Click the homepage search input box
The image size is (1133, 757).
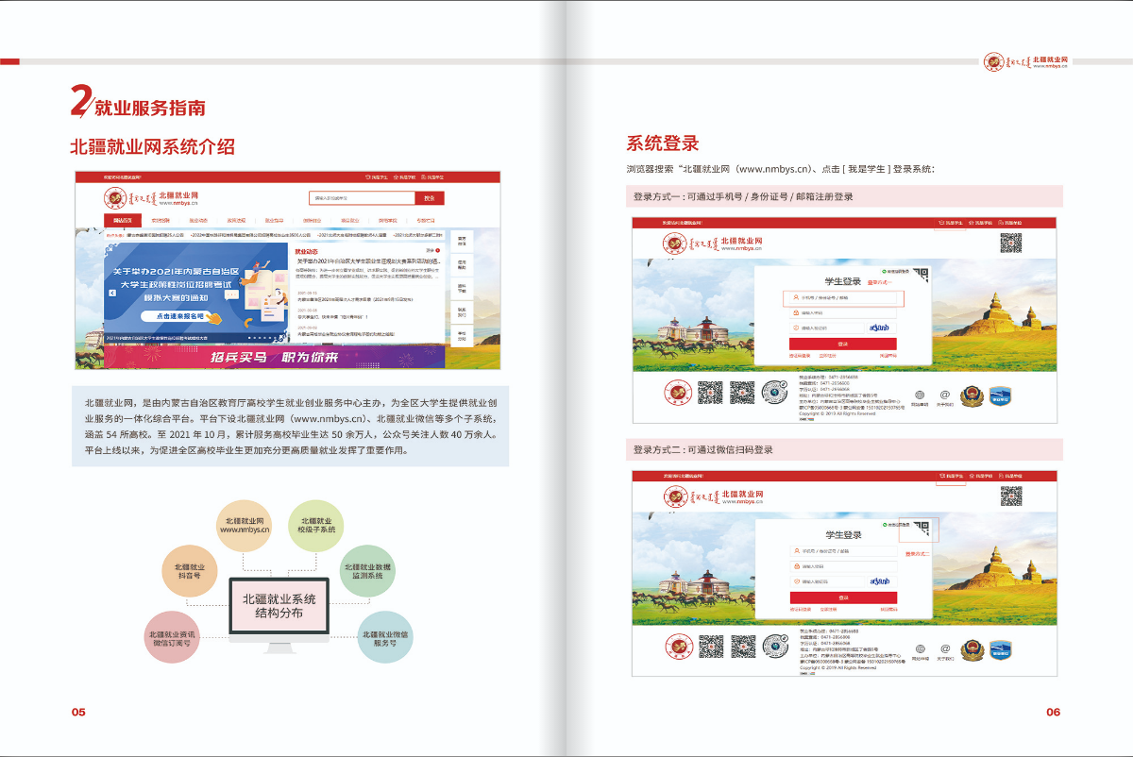tap(362, 198)
